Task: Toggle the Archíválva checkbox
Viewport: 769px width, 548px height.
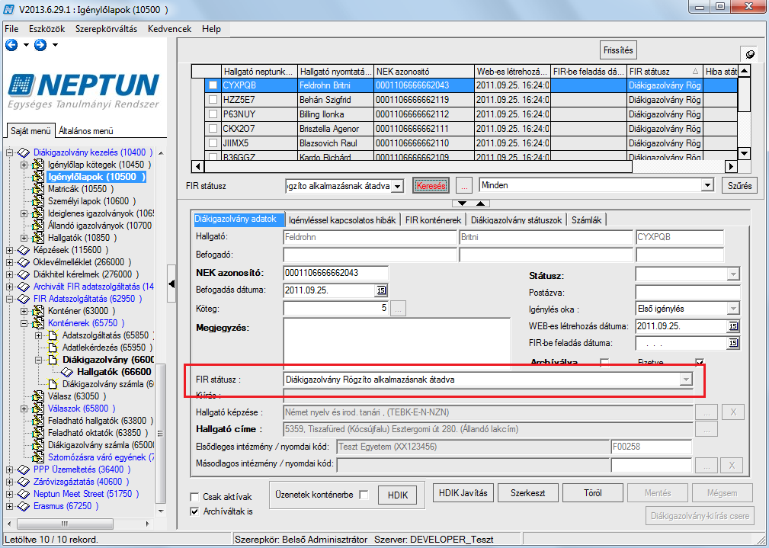Action: [604, 363]
